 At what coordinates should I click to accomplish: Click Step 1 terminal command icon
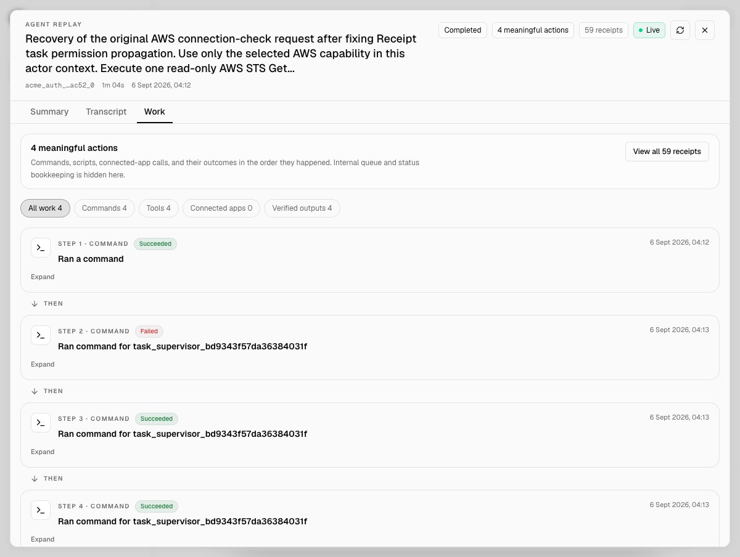pyautogui.click(x=41, y=248)
